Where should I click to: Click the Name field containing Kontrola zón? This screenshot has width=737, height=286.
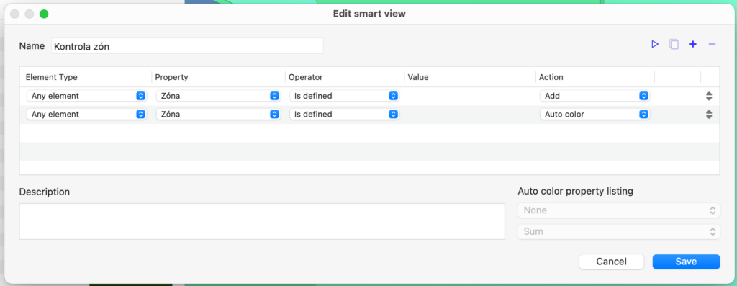187,46
